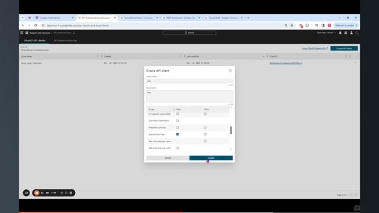Switch to the NDR Dashboard browser tab
This screenshot has height=213, width=379.
click(181, 18)
